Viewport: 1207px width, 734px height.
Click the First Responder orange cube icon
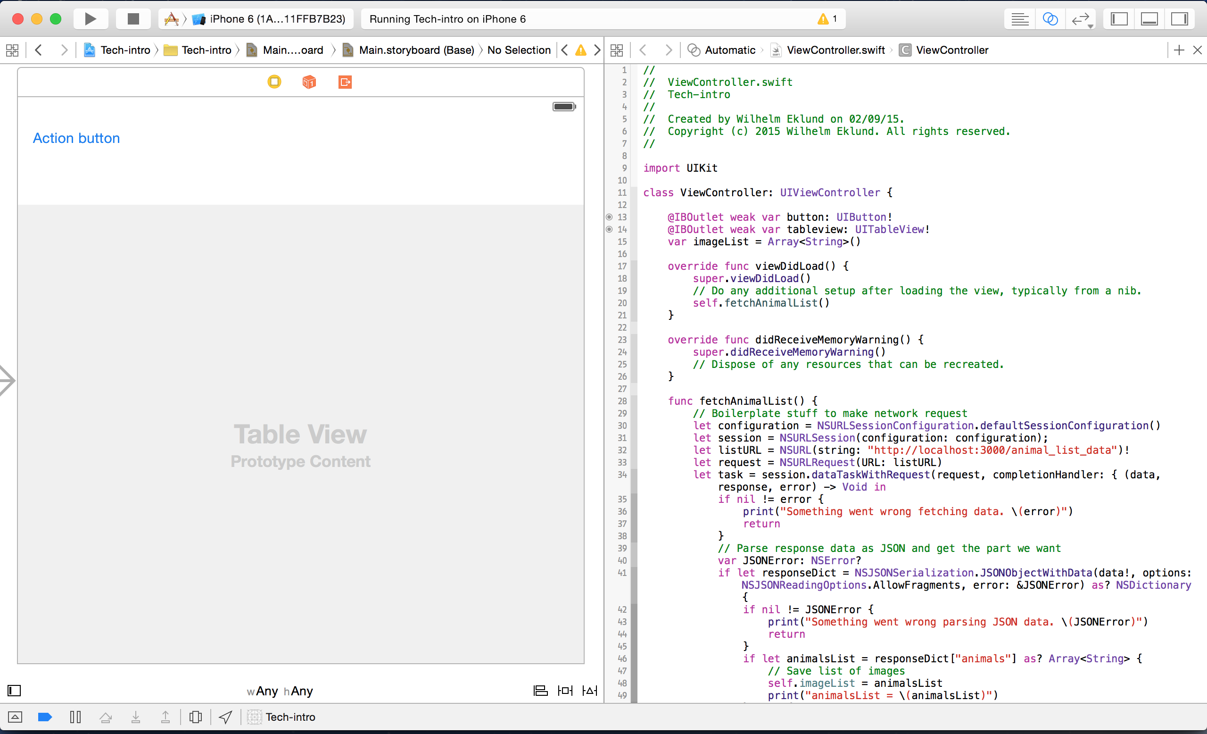(x=309, y=82)
